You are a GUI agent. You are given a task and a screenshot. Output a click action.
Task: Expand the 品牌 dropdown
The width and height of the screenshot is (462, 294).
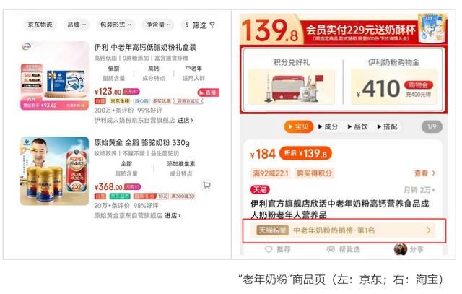click(x=77, y=25)
